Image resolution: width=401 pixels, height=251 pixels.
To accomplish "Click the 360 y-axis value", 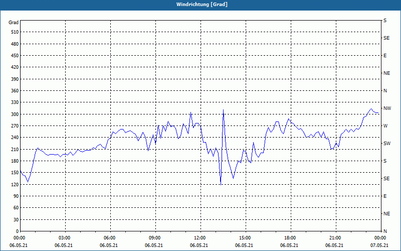I will click(15, 91).
